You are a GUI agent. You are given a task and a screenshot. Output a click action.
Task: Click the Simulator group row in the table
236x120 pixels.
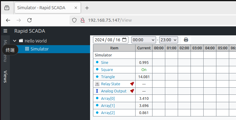(164, 55)
